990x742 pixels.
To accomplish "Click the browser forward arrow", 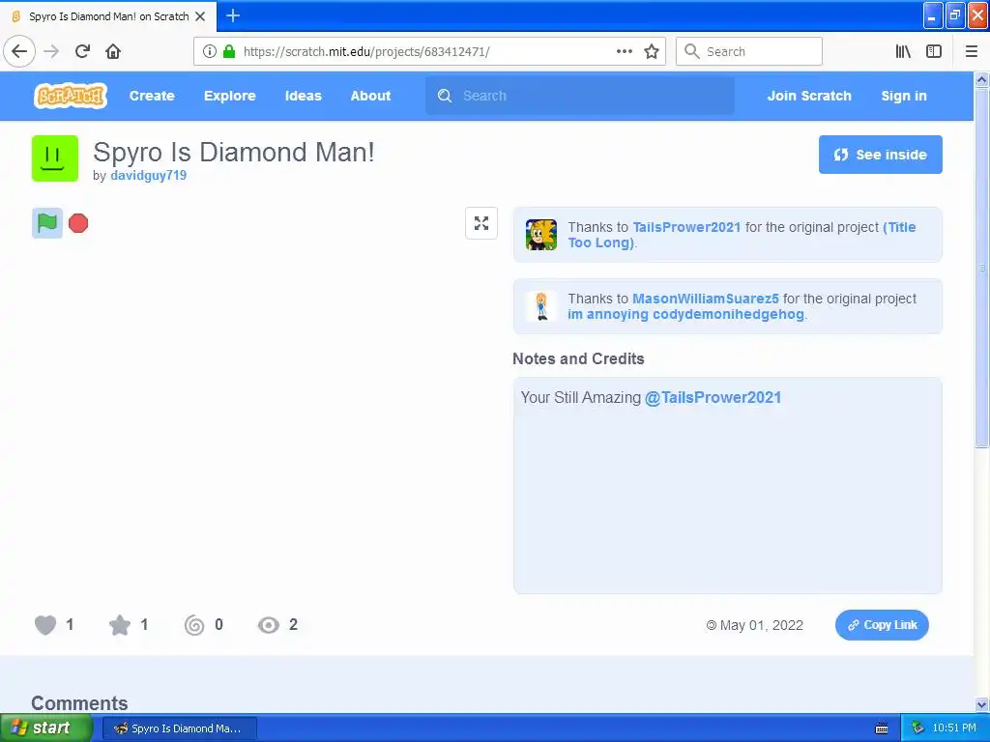I will coord(51,51).
